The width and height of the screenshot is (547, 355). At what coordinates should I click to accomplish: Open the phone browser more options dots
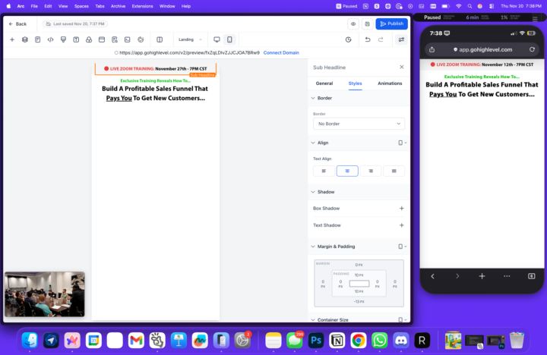507,276
